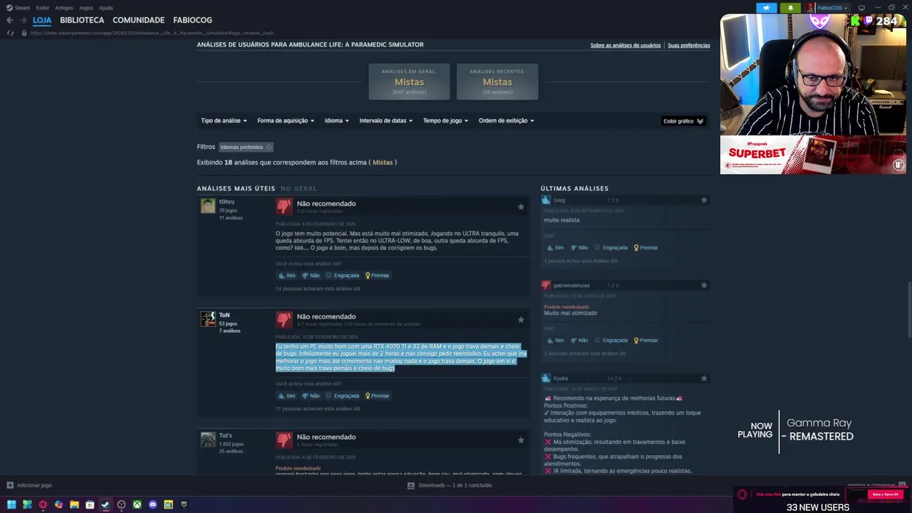Vote Sim on t0hru's review
This screenshot has height=513, width=912.
286,275
